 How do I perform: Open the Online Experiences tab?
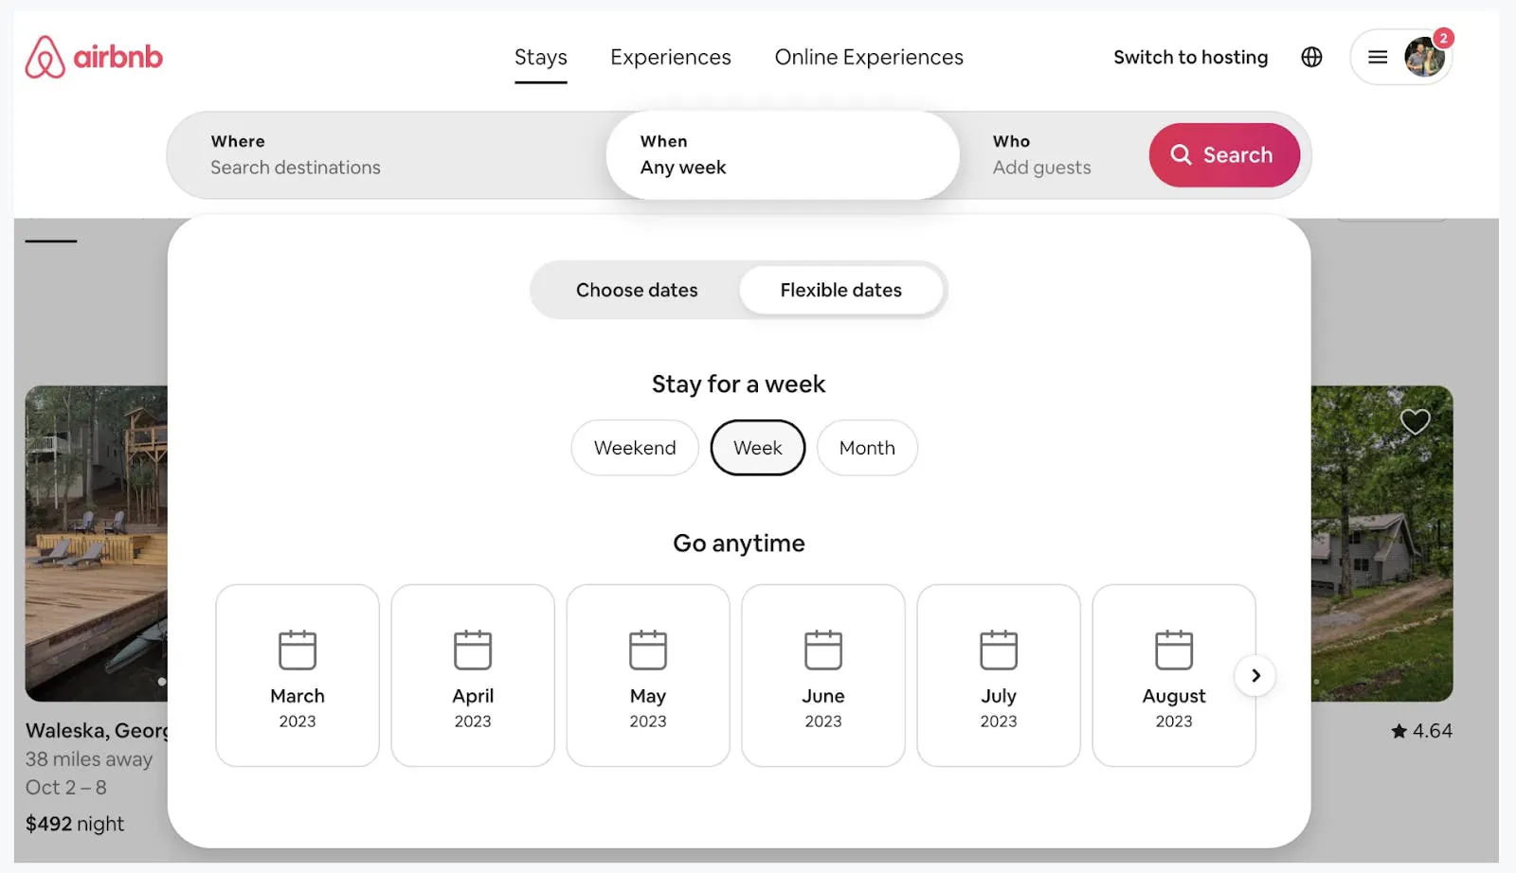(x=869, y=57)
